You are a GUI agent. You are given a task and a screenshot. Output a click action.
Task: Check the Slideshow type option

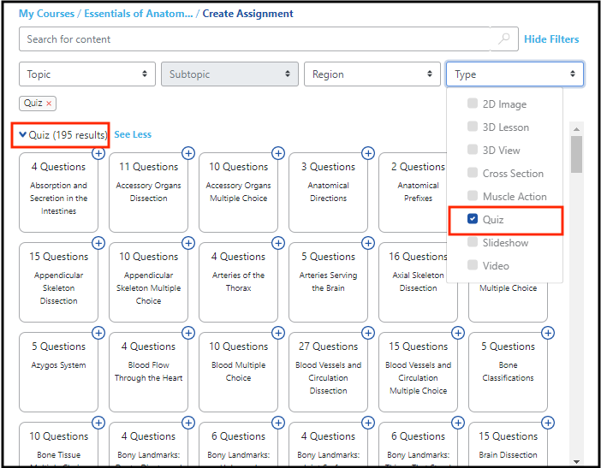tap(473, 242)
